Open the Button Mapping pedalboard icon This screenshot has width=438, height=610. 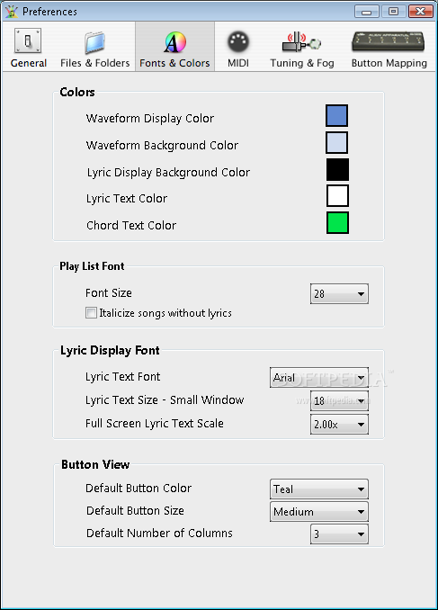point(389,41)
